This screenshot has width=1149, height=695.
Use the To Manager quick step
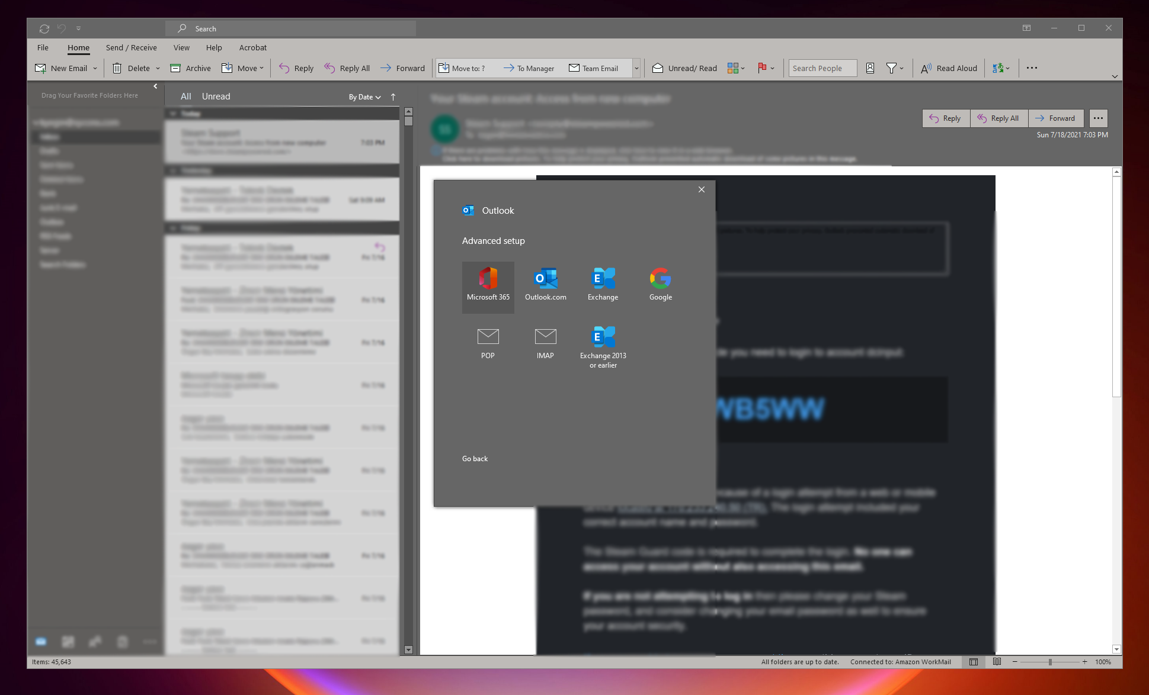click(x=529, y=68)
